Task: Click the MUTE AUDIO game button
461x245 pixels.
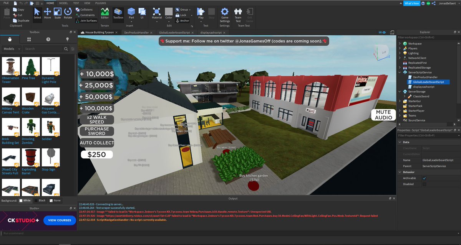Action: pyautogui.click(x=383, y=115)
